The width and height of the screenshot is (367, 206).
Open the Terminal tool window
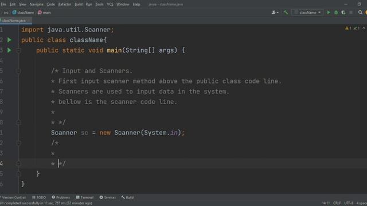pos(85,197)
